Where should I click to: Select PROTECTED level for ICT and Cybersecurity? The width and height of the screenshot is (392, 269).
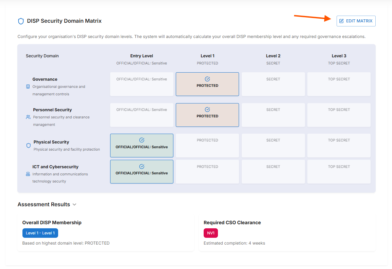tap(207, 172)
